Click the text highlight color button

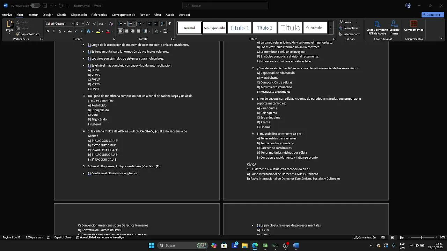[x=98, y=31]
